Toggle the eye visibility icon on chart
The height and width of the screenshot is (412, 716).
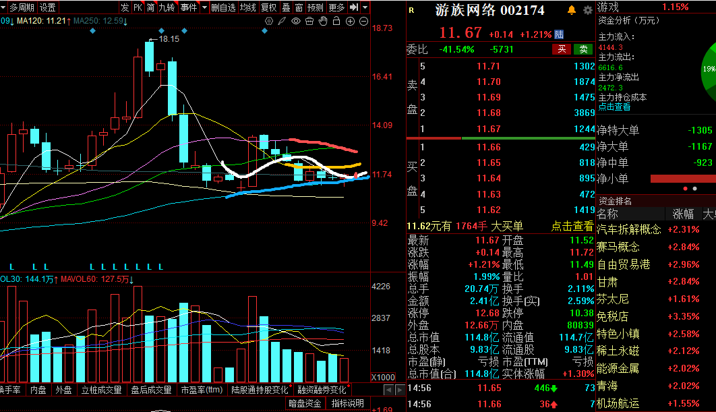coord(296,21)
